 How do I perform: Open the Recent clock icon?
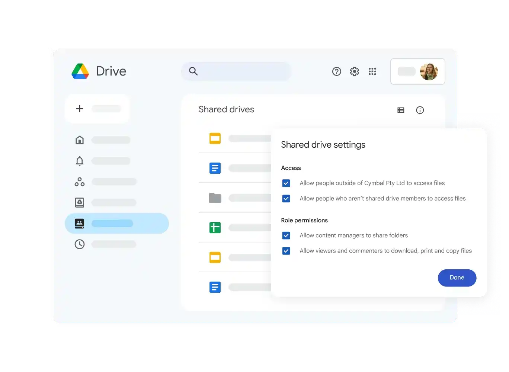click(79, 244)
